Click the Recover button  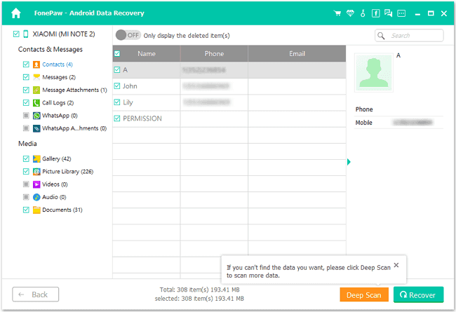click(419, 295)
